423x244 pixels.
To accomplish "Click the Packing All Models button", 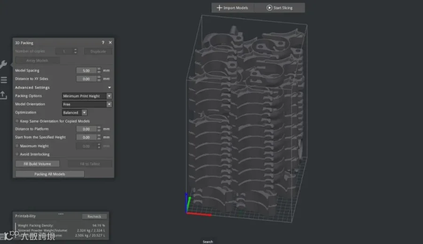I will click(50, 174).
